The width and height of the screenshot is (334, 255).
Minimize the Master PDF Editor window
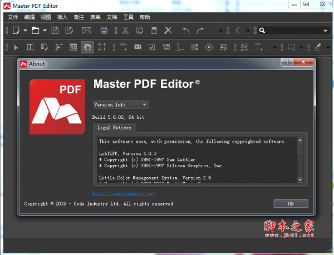294,4
